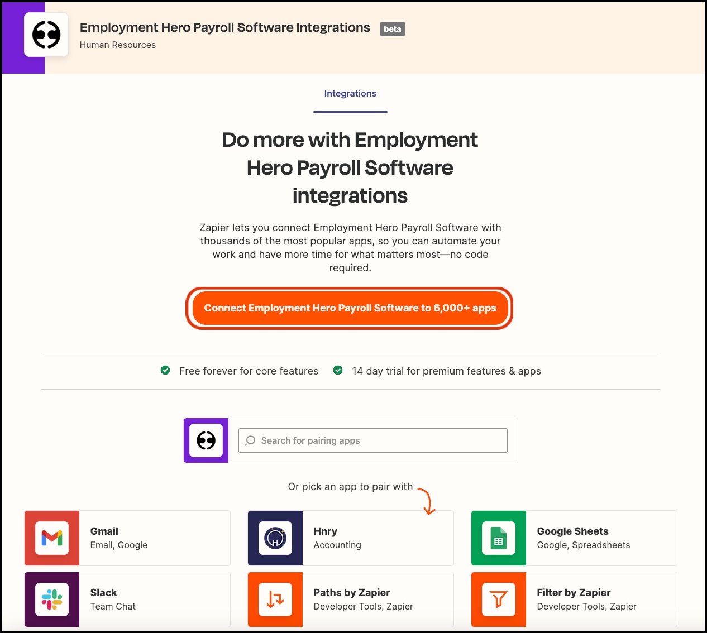Click the Gmail envelope icon
This screenshot has height=633, width=707.
[x=52, y=538]
